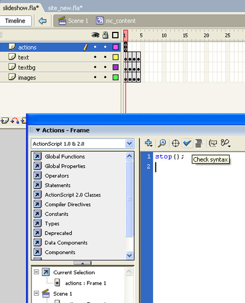
Task: Click the add motion guide icon
Action: (15, 121)
